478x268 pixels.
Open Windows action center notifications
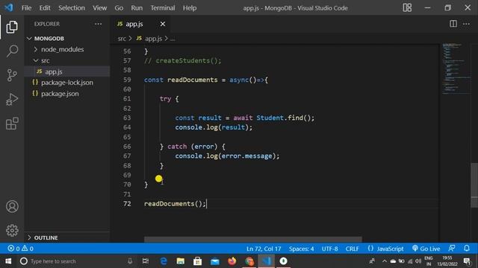tap(467, 261)
